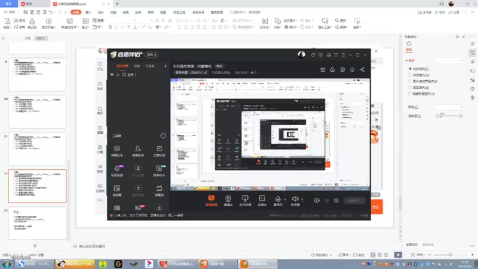The width and height of the screenshot is (478, 269).
Task: Add a new scene with plus button
Action: pyautogui.click(x=166, y=66)
